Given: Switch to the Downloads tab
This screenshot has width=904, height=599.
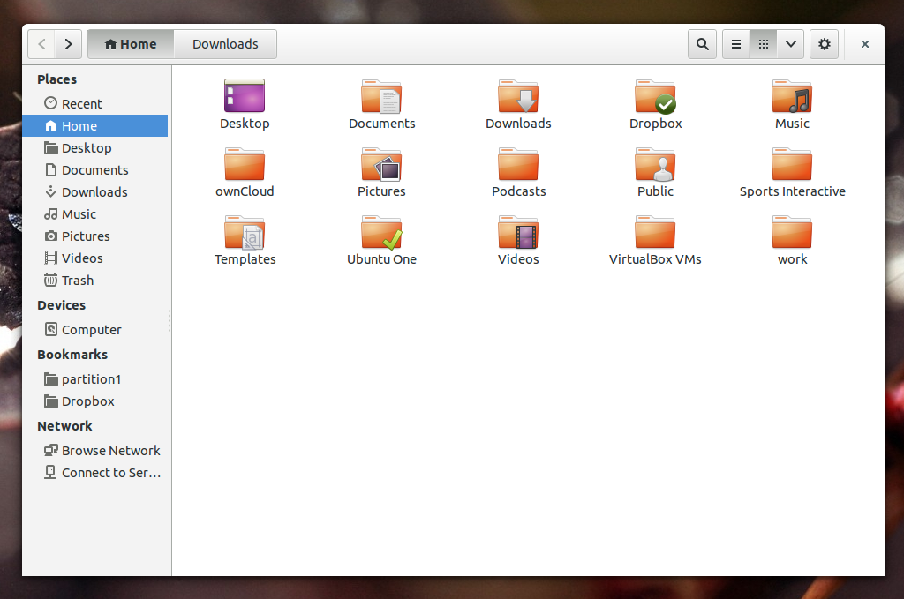Looking at the screenshot, I should pyautogui.click(x=225, y=43).
